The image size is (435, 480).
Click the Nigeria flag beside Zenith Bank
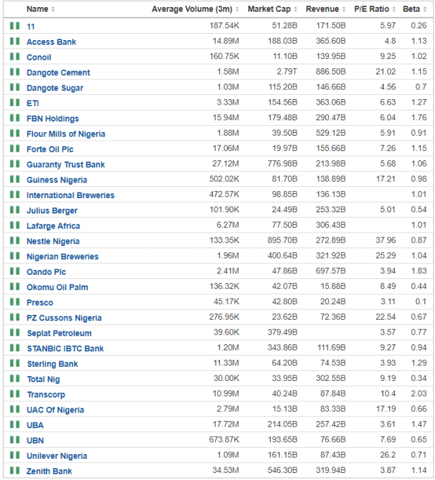click(15, 470)
